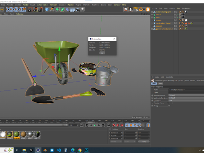Toggle Visible in Editor animation circle
Image resolution: width=204 pixels, height=153 pixels.
tap(153, 95)
